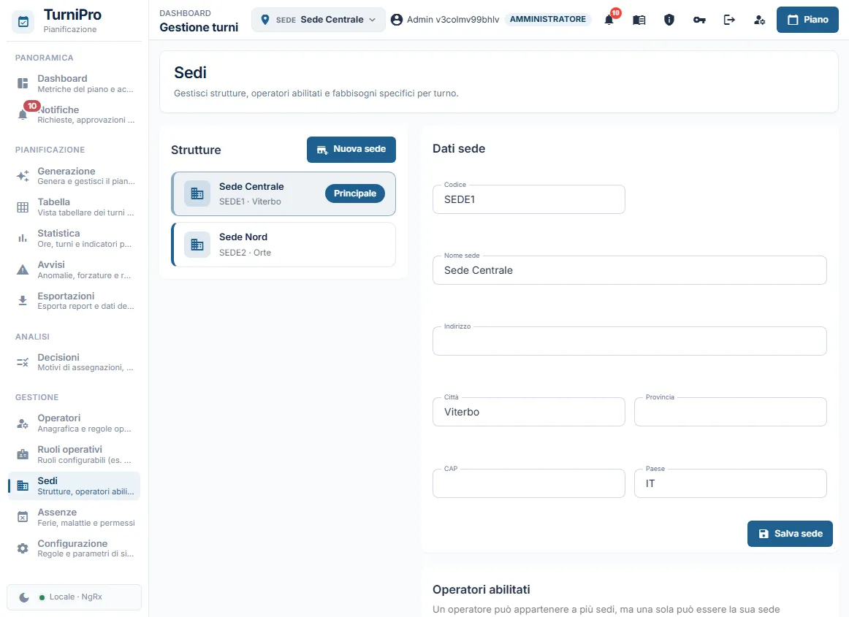The height and width of the screenshot is (617, 849).
Task: Click the Indirizzo input field
Action: point(629,342)
